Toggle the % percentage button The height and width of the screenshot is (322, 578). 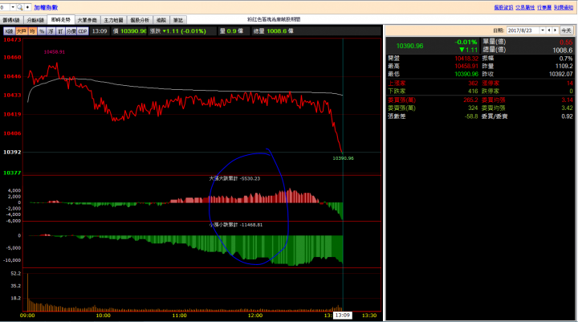pyautogui.click(x=42, y=31)
